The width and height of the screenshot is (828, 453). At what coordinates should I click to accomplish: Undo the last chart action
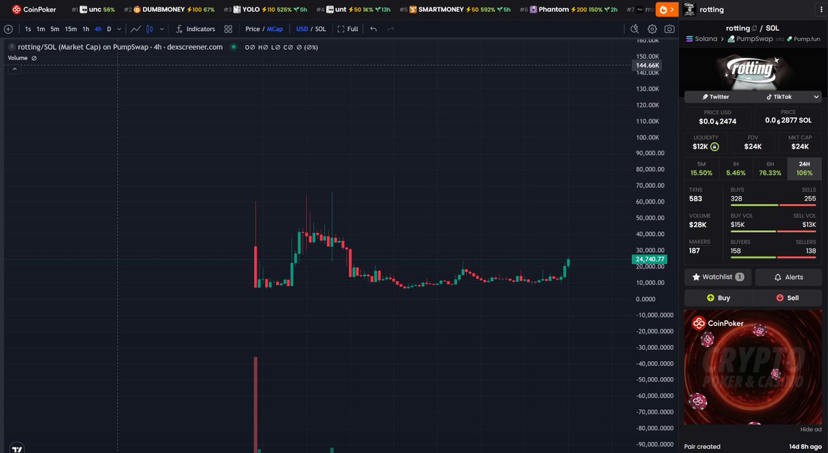pos(373,29)
